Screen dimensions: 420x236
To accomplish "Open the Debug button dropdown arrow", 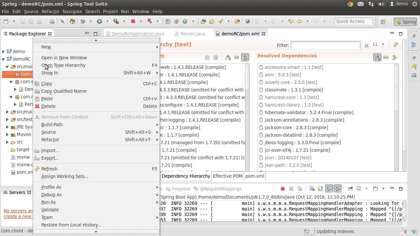I will click(x=91, y=21).
